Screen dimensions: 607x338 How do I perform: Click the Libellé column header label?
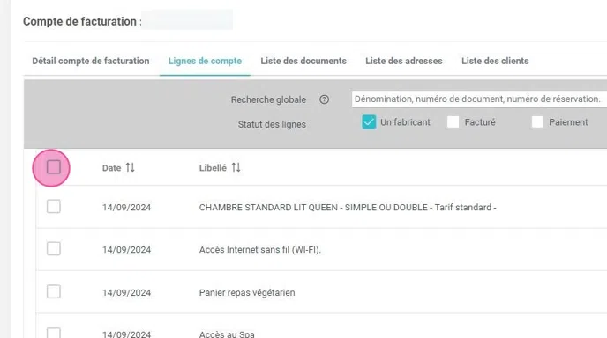pos(213,168)
